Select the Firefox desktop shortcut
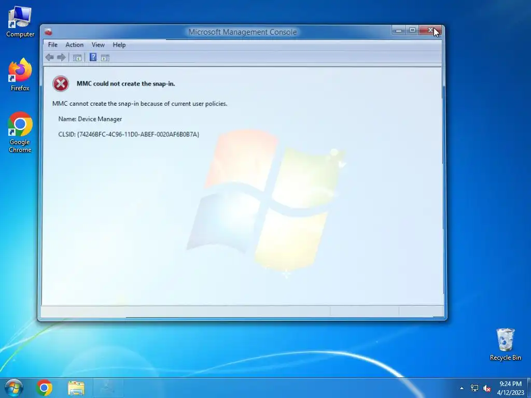 [x=20, y=75]
